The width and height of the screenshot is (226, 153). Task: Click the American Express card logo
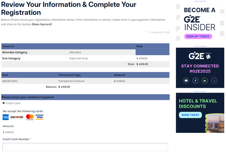(6, 117)
